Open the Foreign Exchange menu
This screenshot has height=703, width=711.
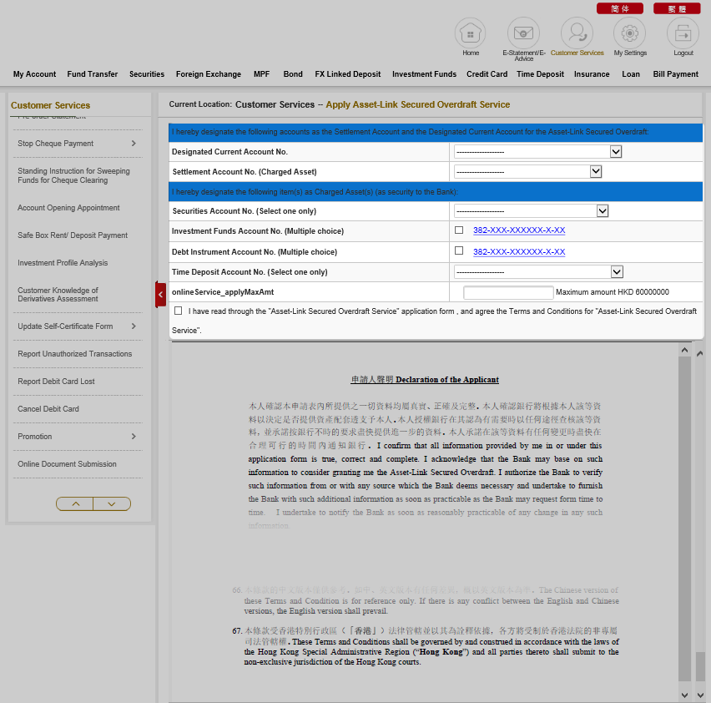(x=209, y=74)
